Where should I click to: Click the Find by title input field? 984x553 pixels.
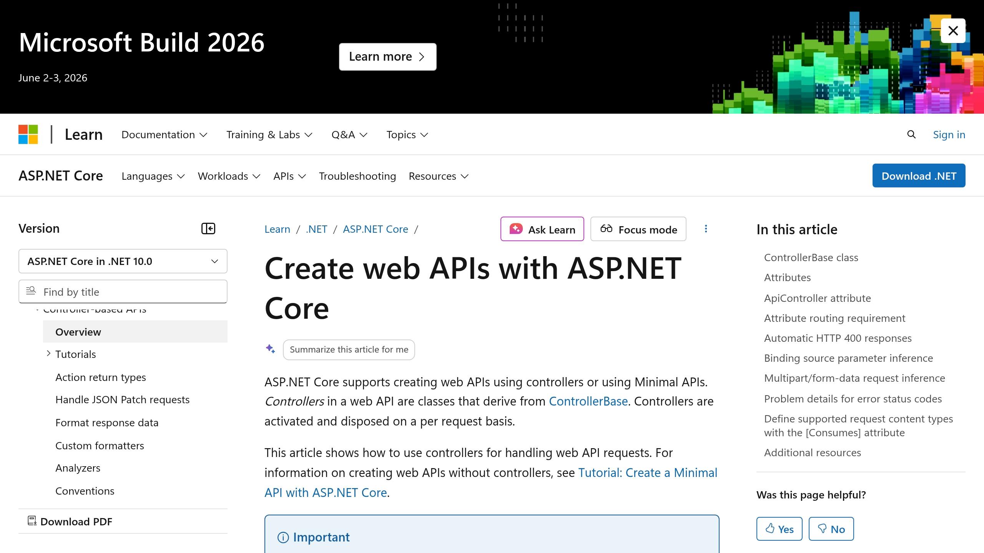pyautogui.click(x=123, y=291)
